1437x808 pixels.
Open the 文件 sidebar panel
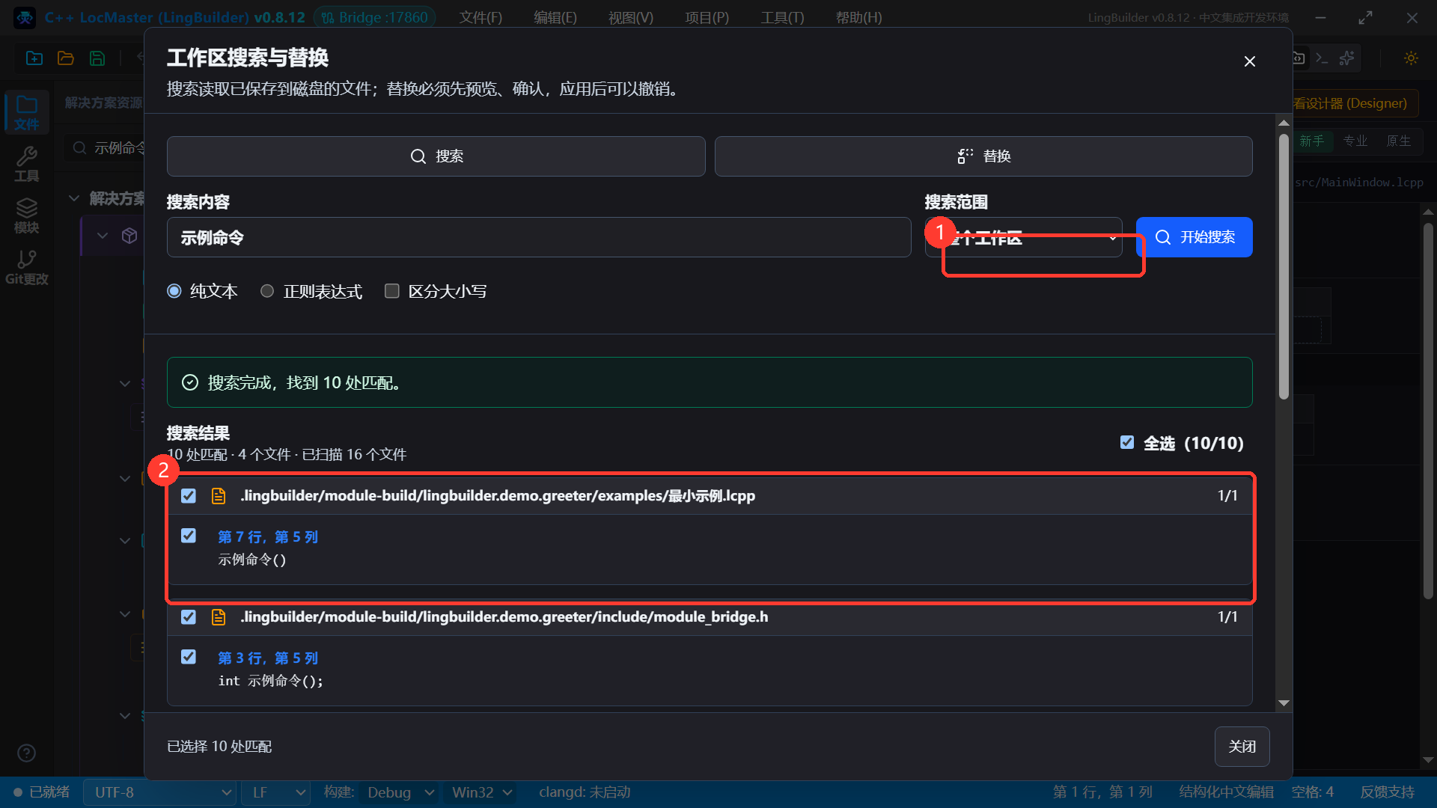27,113
